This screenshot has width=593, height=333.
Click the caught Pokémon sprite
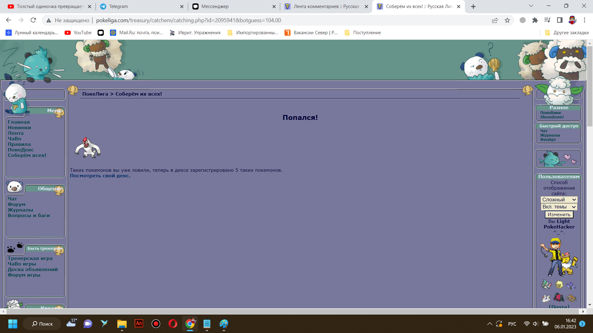point(88,148)
